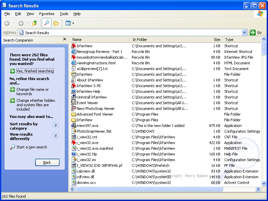Image resolution: width=268 pixels, height=201 pixels.
Task: Sort by the Name column header
Action: click(100, 40)
